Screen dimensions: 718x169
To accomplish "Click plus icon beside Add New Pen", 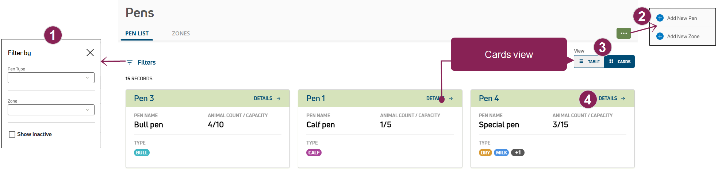I will pos(660,18).
